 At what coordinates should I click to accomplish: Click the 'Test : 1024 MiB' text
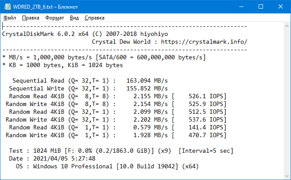(x=35, y=151)
